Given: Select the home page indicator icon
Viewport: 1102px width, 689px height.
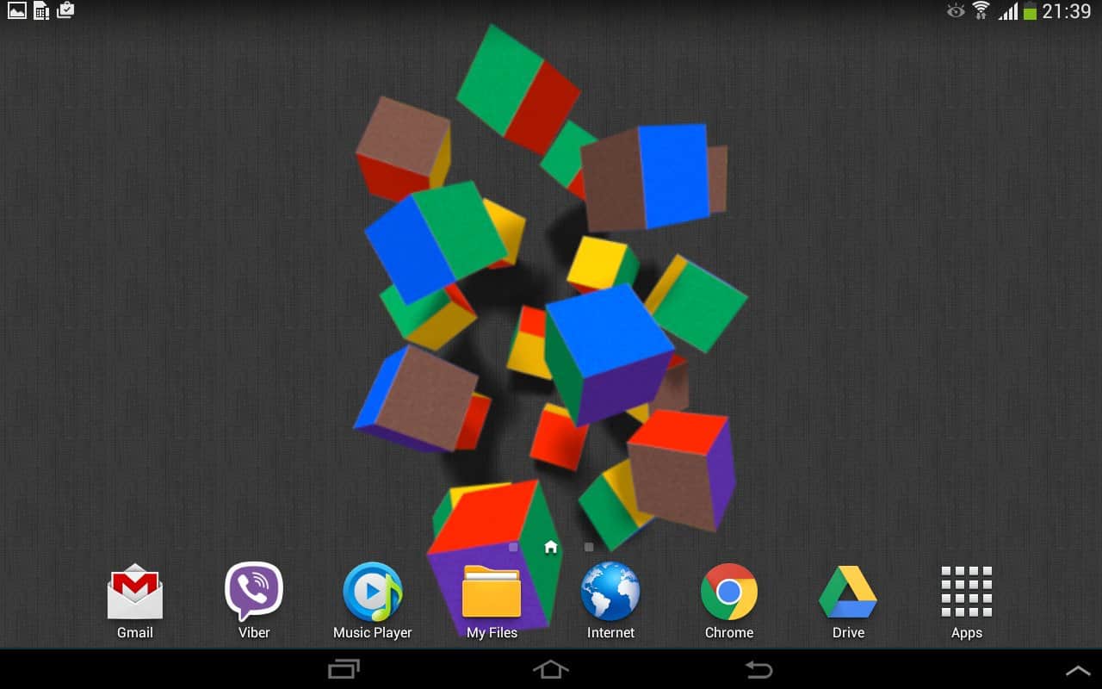Looking at the screenshot, I should coord(551,547).
